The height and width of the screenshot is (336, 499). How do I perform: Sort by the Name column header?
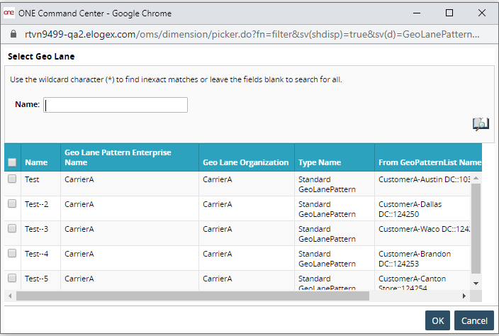click(36, 162)
